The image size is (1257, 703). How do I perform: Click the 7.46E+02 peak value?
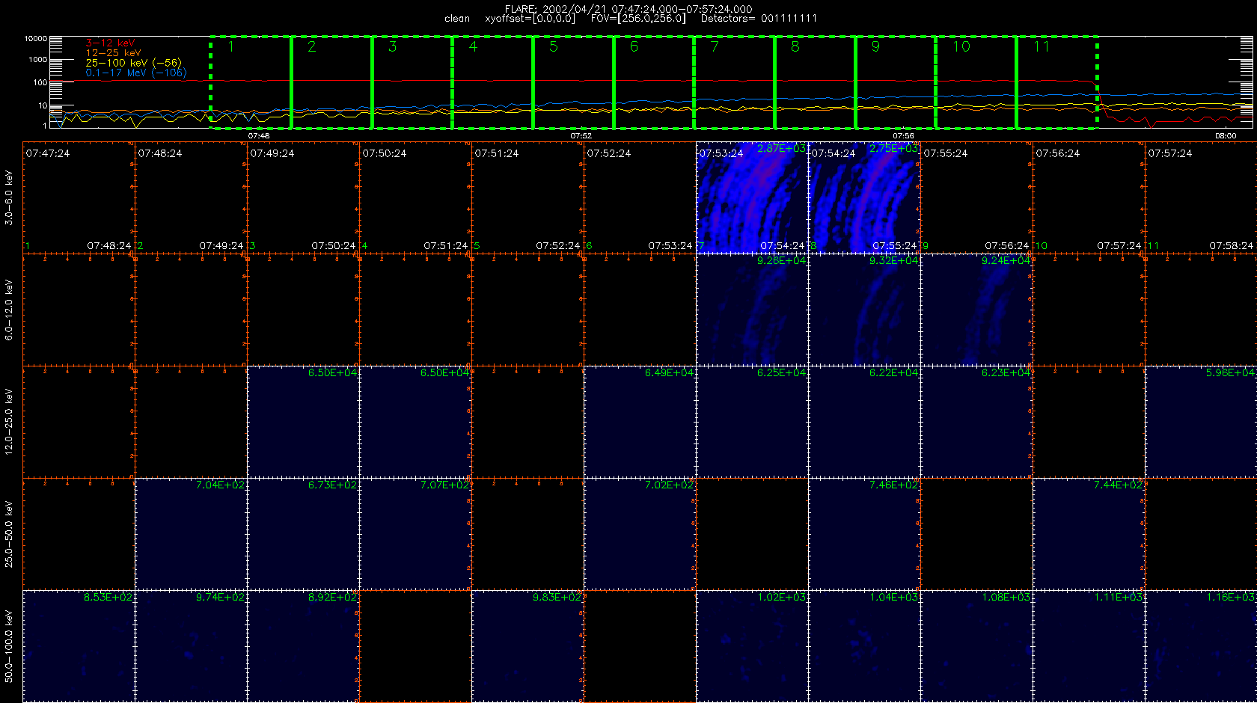click(x=893, y=485)
